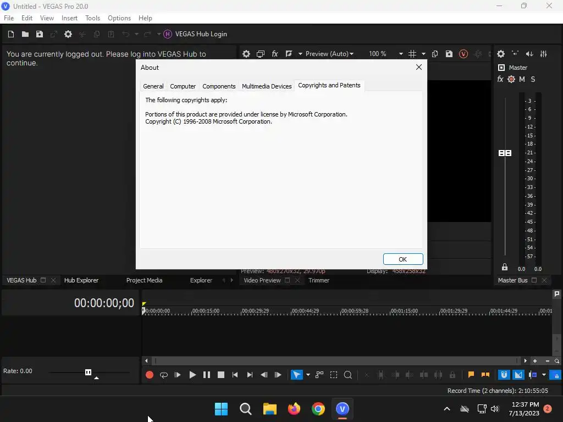Switch to Explorer panel tab
This screenshot has height=422, width=563.
click(201, 280)
